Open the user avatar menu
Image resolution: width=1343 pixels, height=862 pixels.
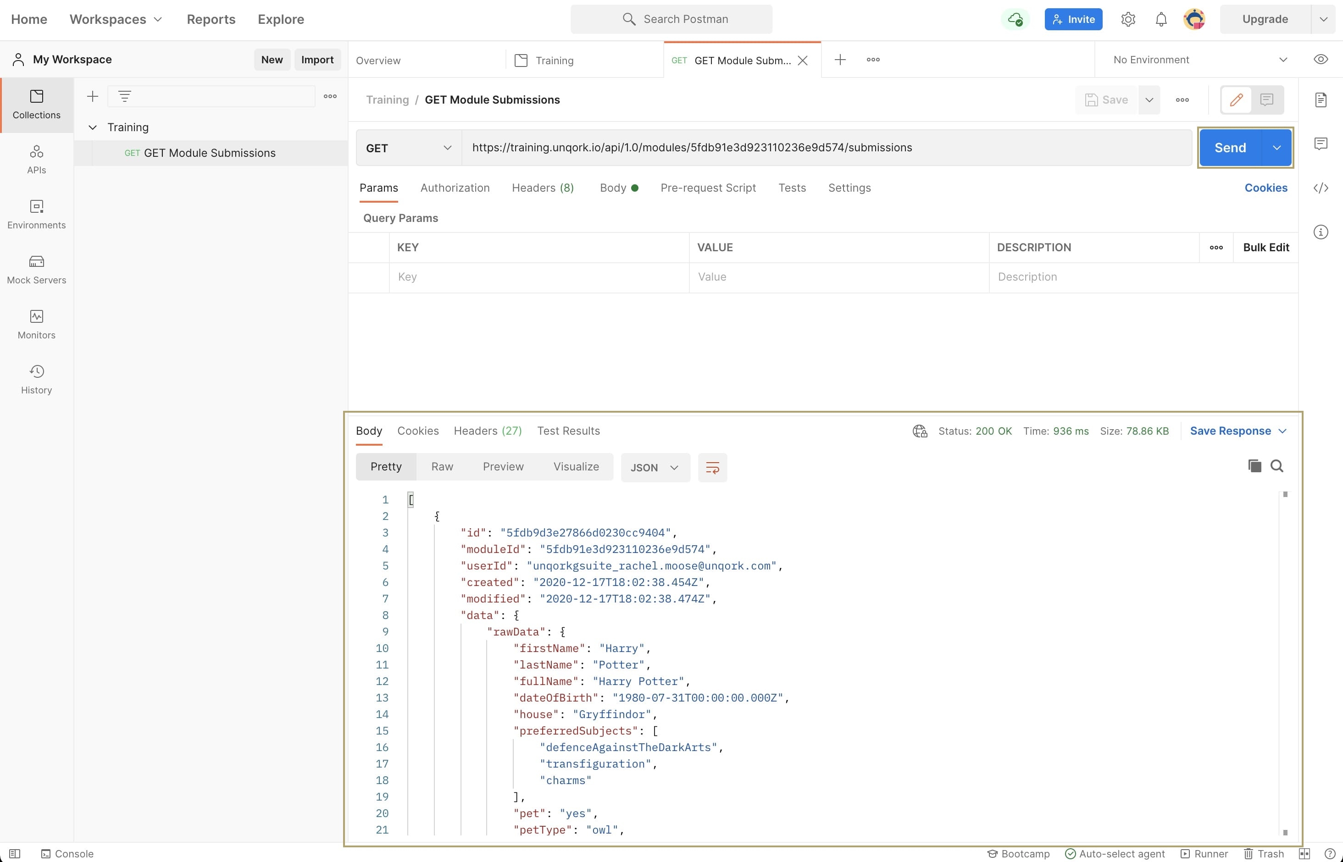(1194, 20)
